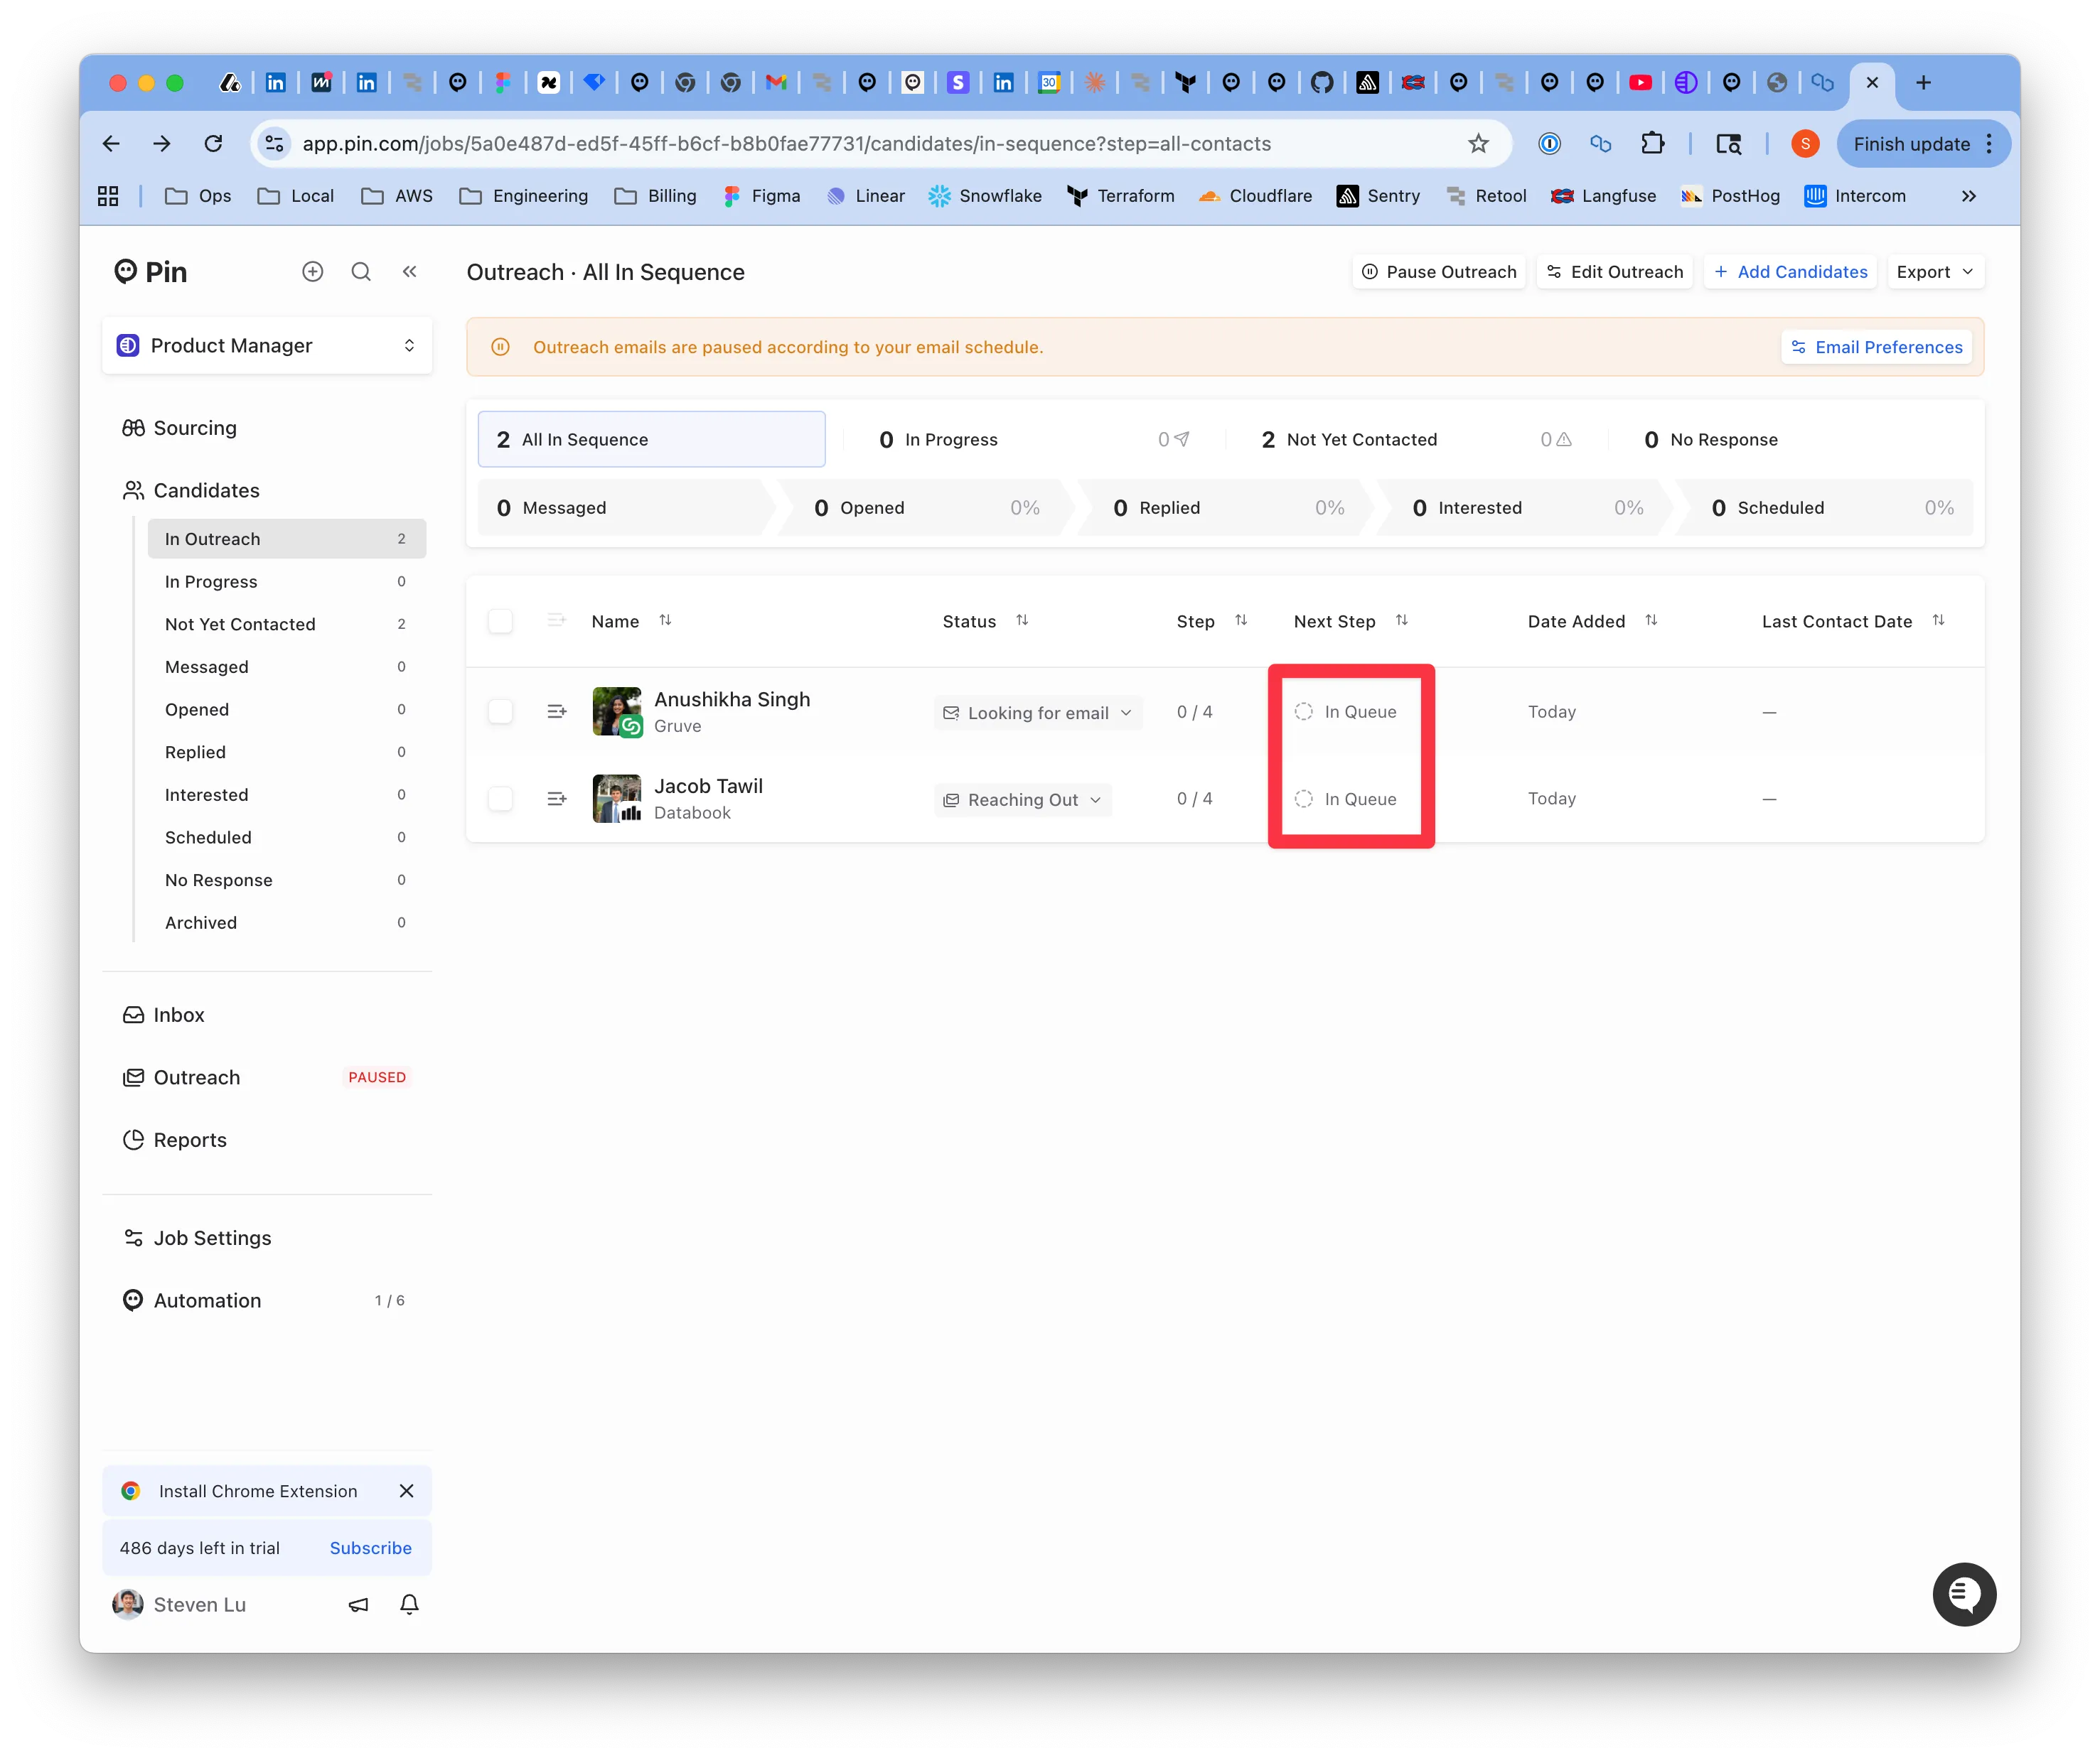Click Add Candidates button
The height and width of the screenshot is (1758, 2100).
tap(1790, 272)
